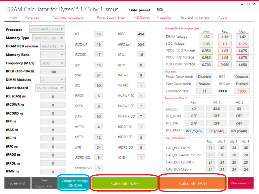Expand the Processor dropdown
This screenshot has height=194, width=259.
coord(47,29)
